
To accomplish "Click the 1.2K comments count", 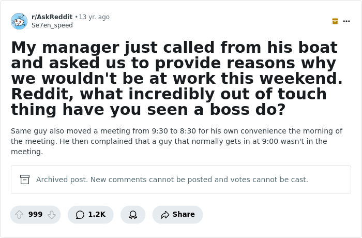I will click(97, 214).
